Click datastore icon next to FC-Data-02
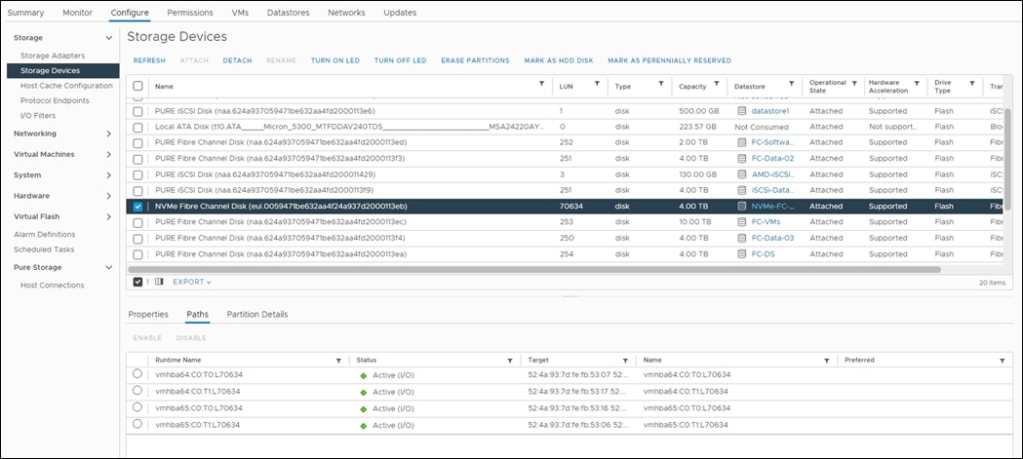The image size is (1023, 459). pyautogui.click(x=742, y=159)
